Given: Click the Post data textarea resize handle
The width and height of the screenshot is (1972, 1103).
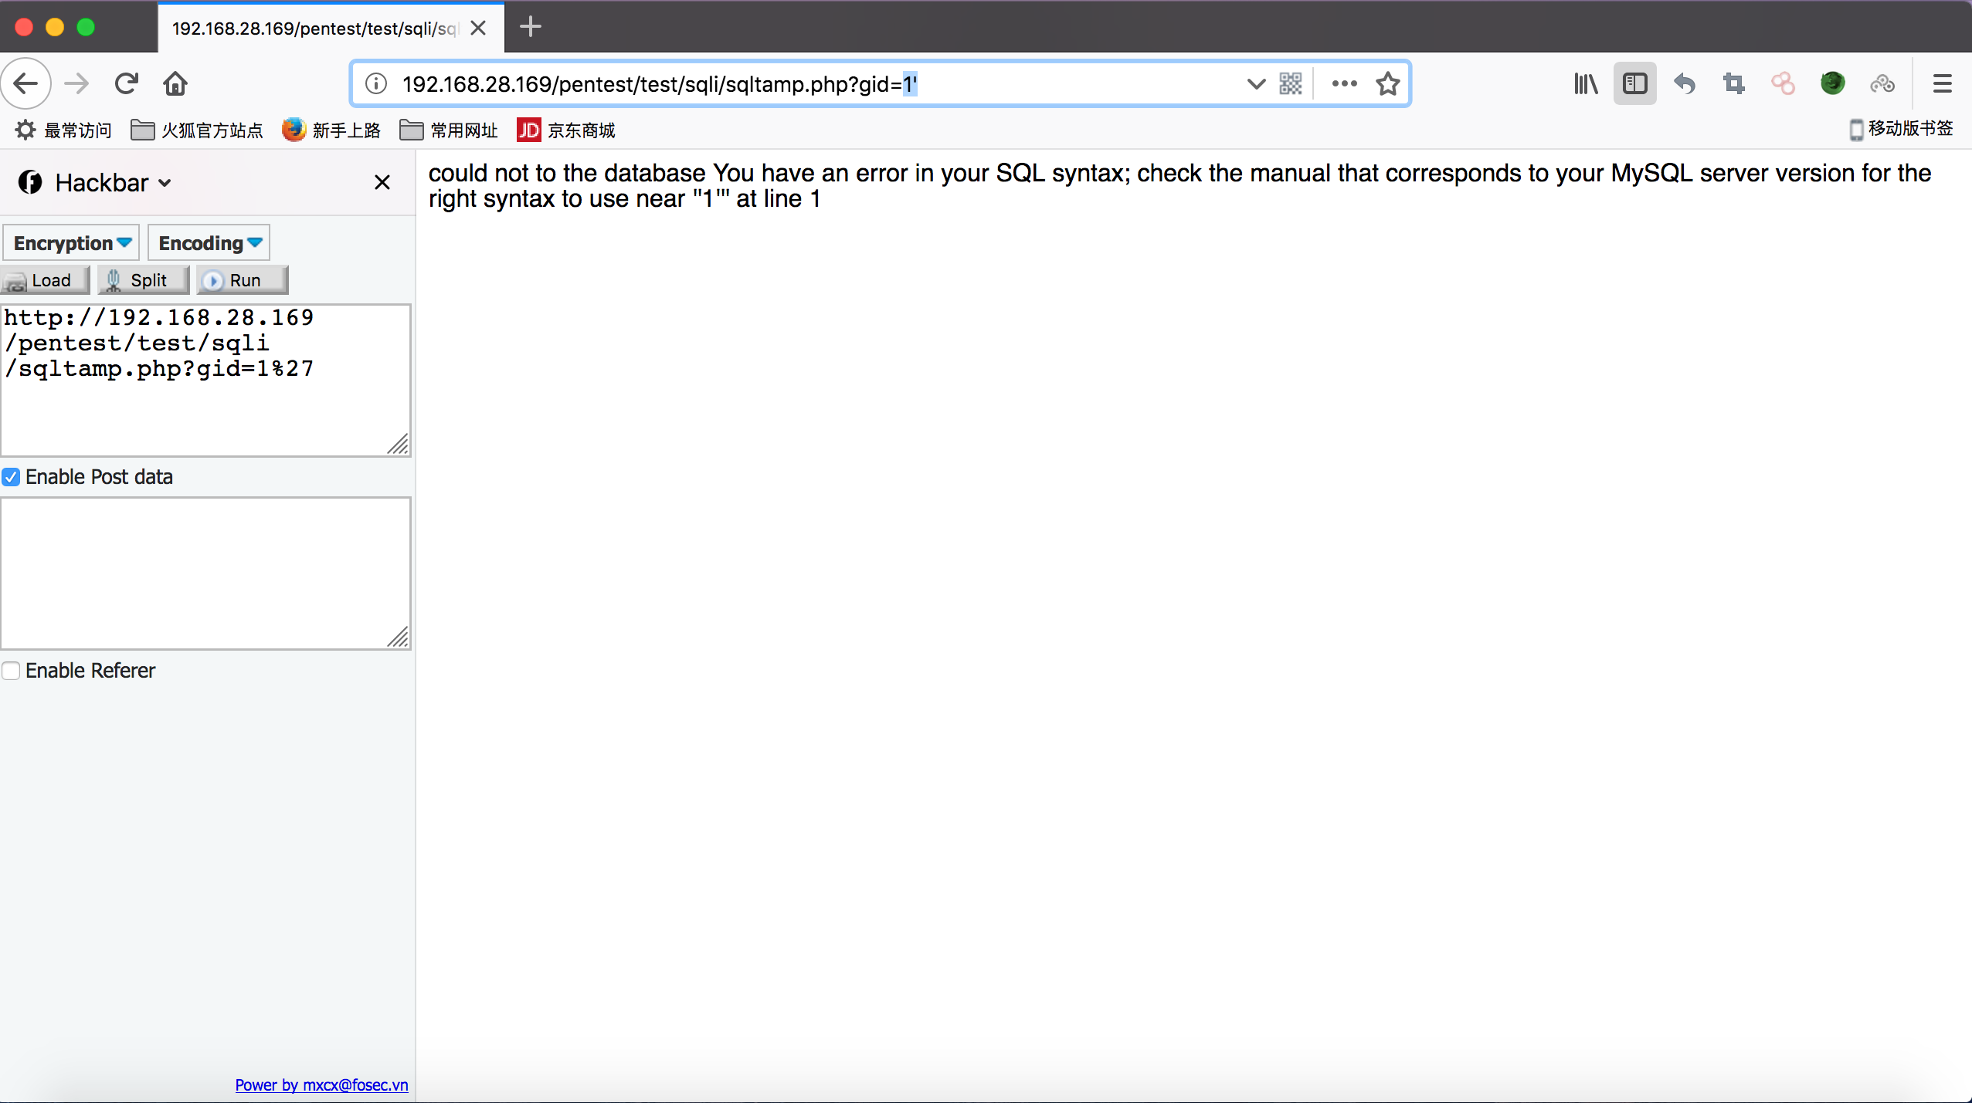Looking at the screenshot, I should [x=399, y=638].
